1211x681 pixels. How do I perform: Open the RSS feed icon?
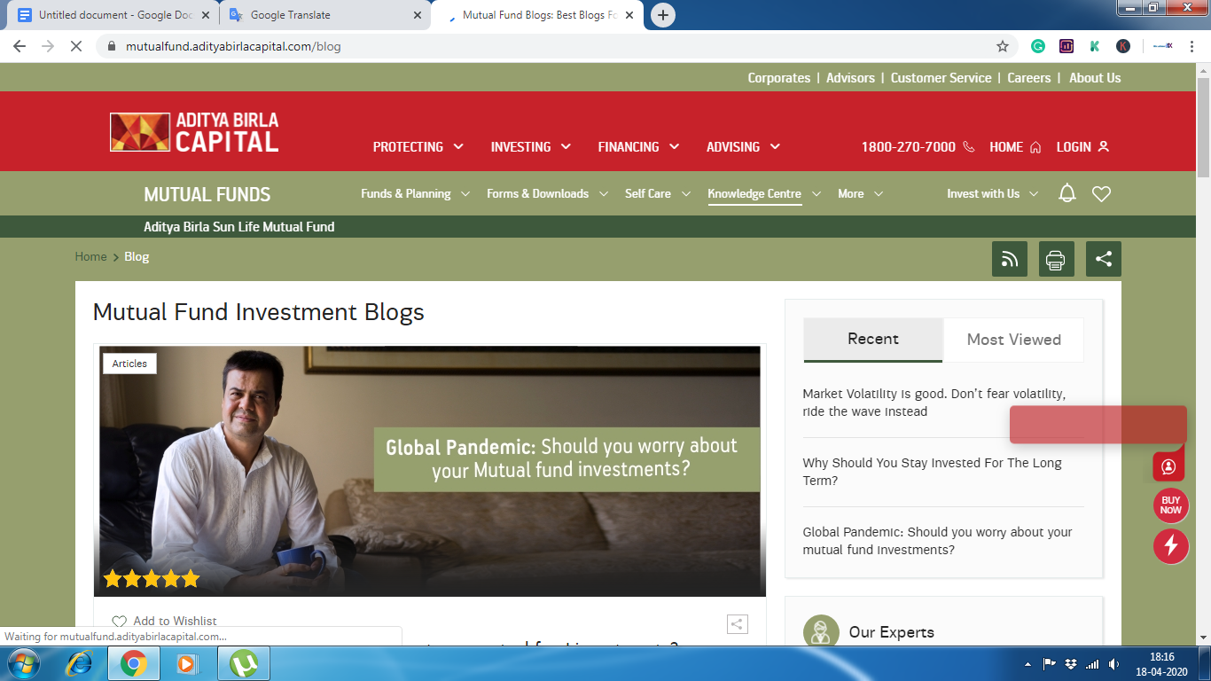pyautogui.click(x=1009, y=259)
